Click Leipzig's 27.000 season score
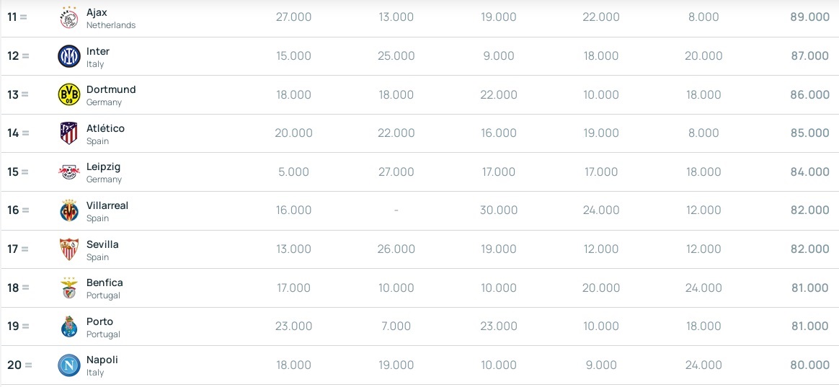Viewport: 839px width, 387px height. point(396,172)
